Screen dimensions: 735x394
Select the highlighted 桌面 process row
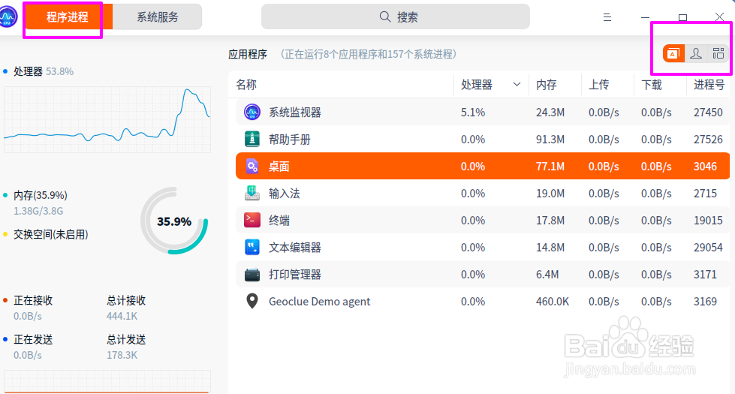(482, 166)
